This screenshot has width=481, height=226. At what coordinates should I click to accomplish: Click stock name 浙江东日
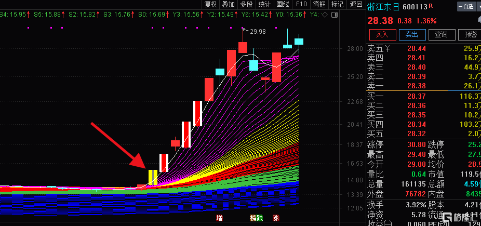point(383,7)
